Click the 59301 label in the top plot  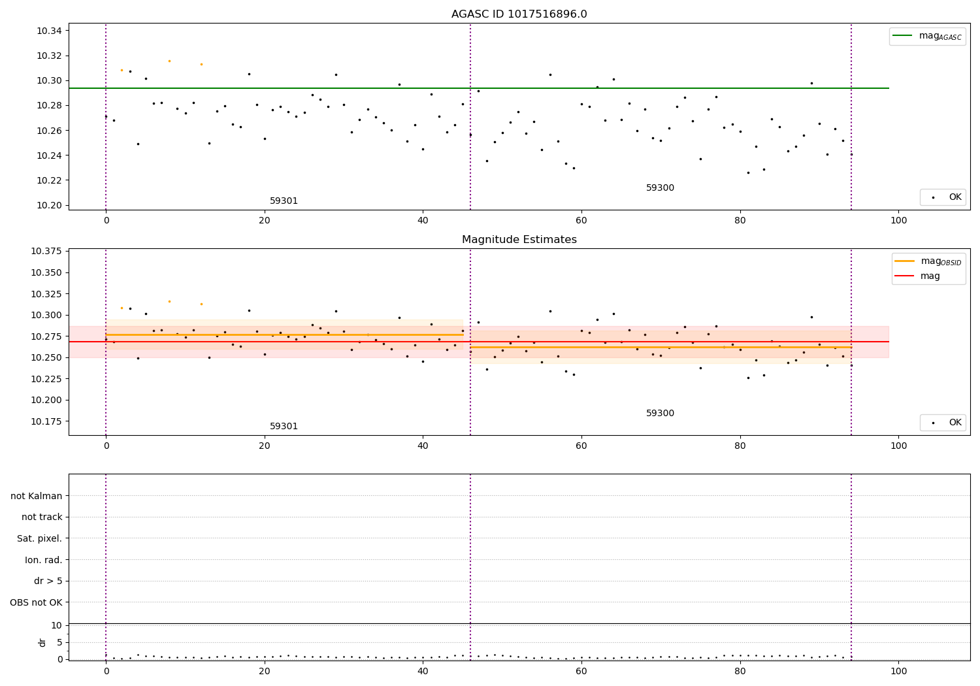284,201
